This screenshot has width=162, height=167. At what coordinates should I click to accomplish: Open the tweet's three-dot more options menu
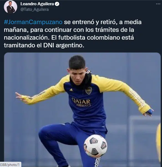click(x=158, y=4)
